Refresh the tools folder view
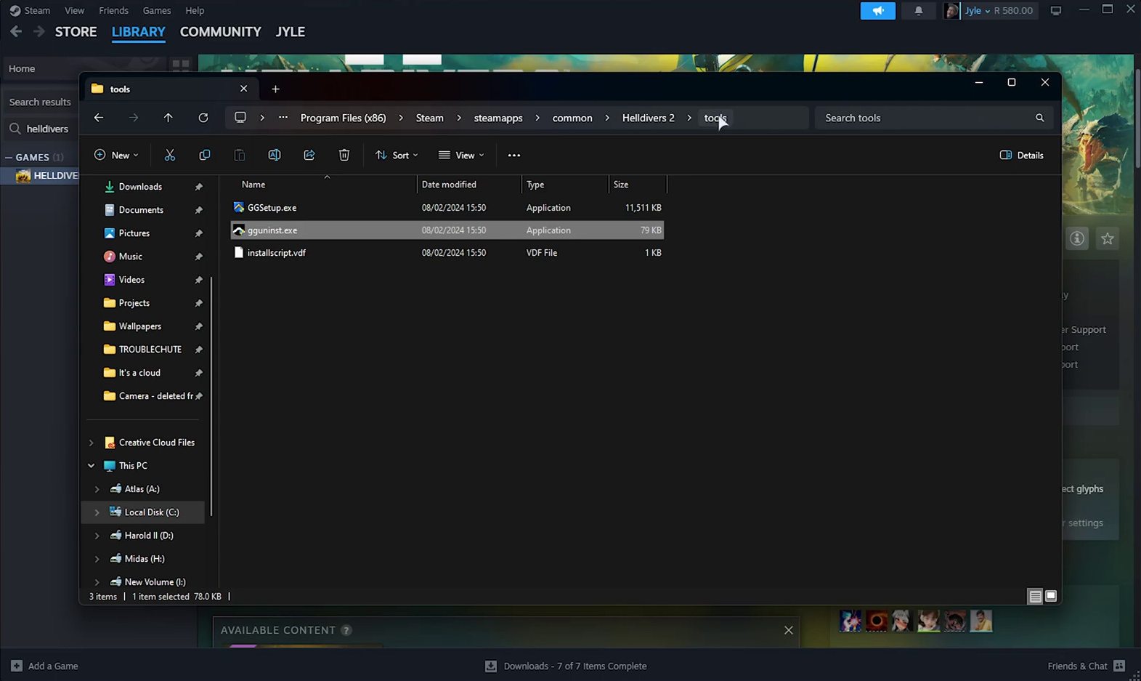The height and width of the screenshot is (681, 1141). coord(203,118)
